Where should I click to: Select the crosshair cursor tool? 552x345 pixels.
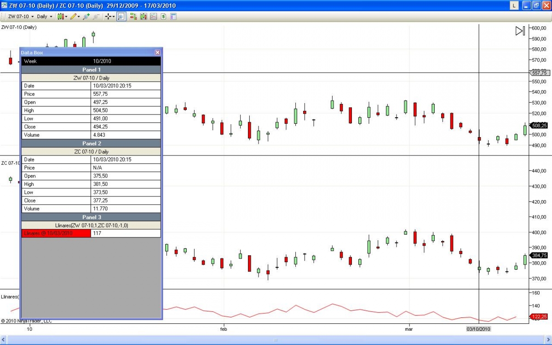(109, 17)
